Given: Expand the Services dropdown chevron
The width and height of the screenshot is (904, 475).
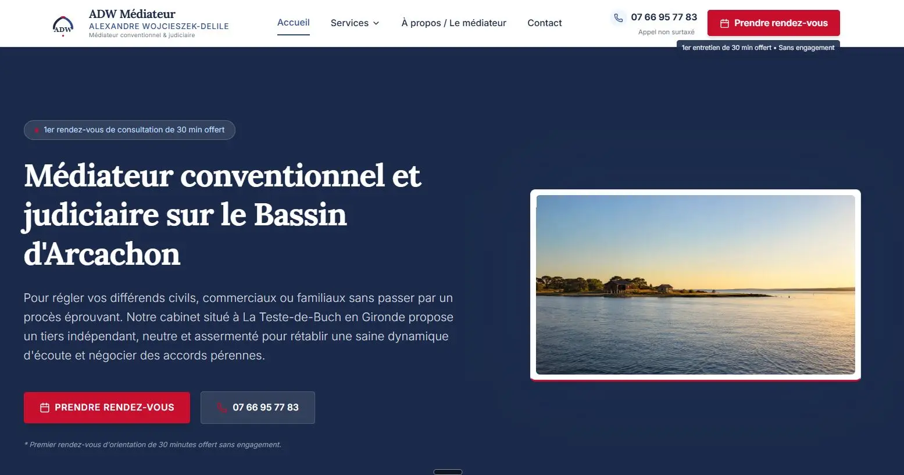Looking at the screenshot, I should click(376, 23).
